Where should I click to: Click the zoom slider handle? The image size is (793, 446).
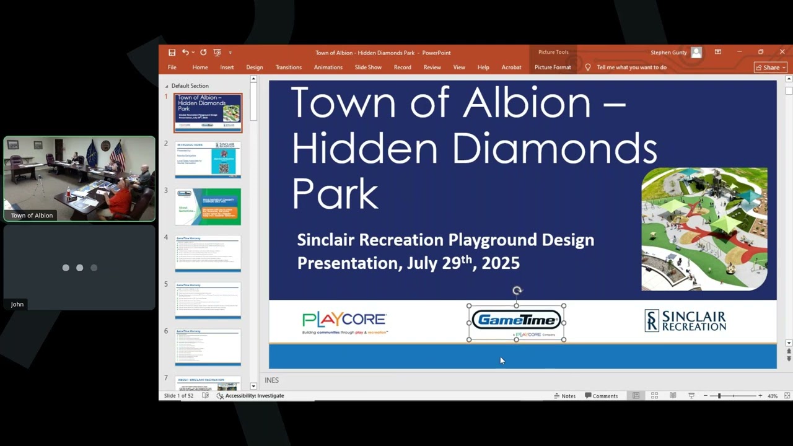pyautogui.click(x=719, y=396)
